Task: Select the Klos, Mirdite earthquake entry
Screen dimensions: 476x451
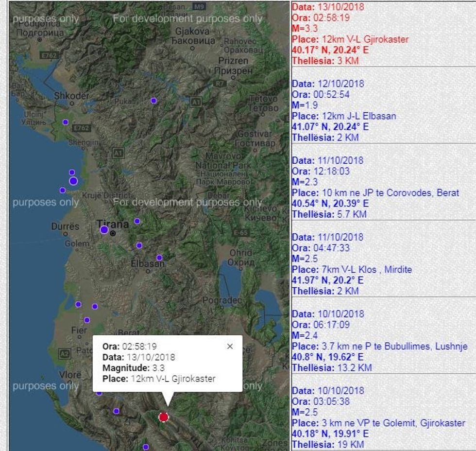Action: (x=352, y=264)
